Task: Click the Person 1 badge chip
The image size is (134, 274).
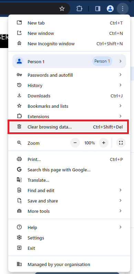Action: tap(102, 61)
